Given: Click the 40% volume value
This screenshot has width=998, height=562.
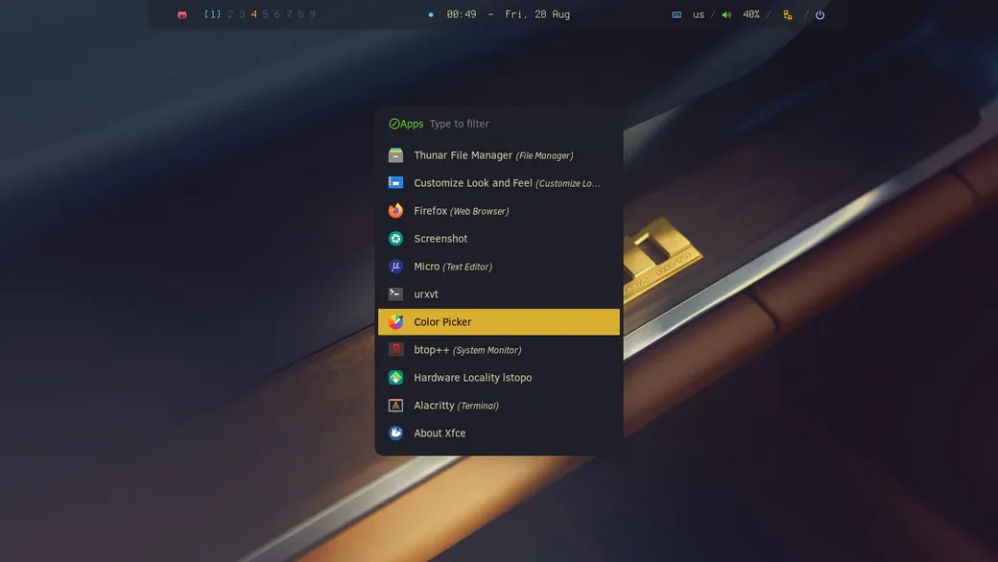Looking at the screenshot, I should (751, 14).
